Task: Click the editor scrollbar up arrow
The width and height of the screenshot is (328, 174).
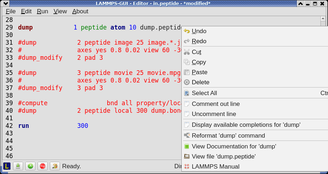Action: coord(323,19)
